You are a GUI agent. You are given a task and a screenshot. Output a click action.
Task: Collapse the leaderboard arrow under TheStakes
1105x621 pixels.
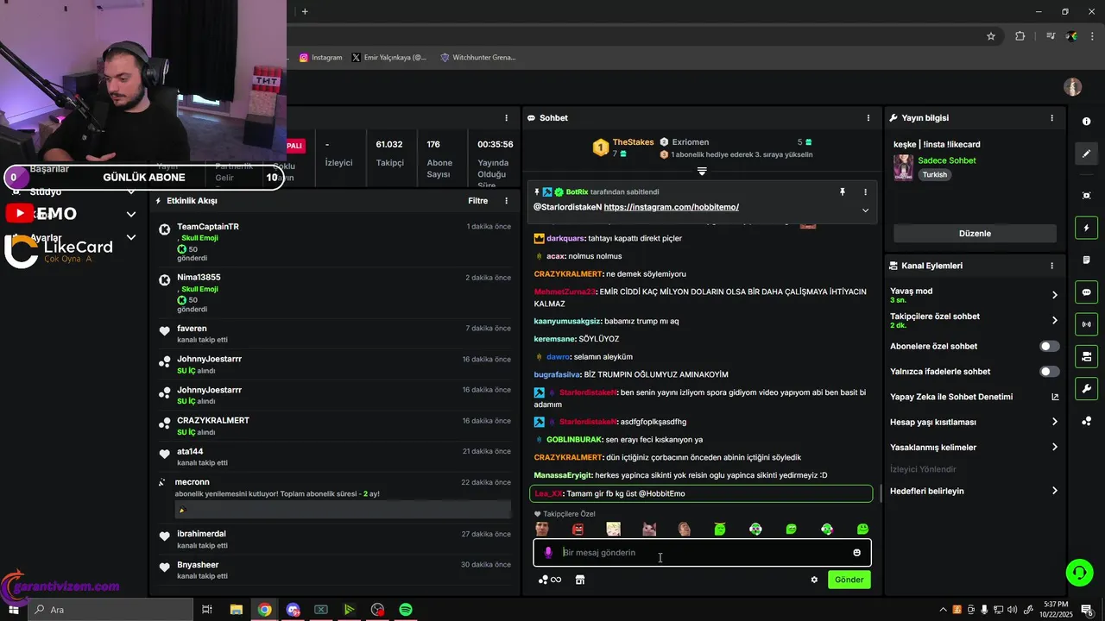click(702, 172)
